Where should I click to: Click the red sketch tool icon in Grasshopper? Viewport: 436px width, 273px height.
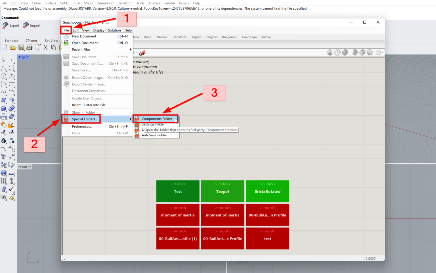click(142, 52)
